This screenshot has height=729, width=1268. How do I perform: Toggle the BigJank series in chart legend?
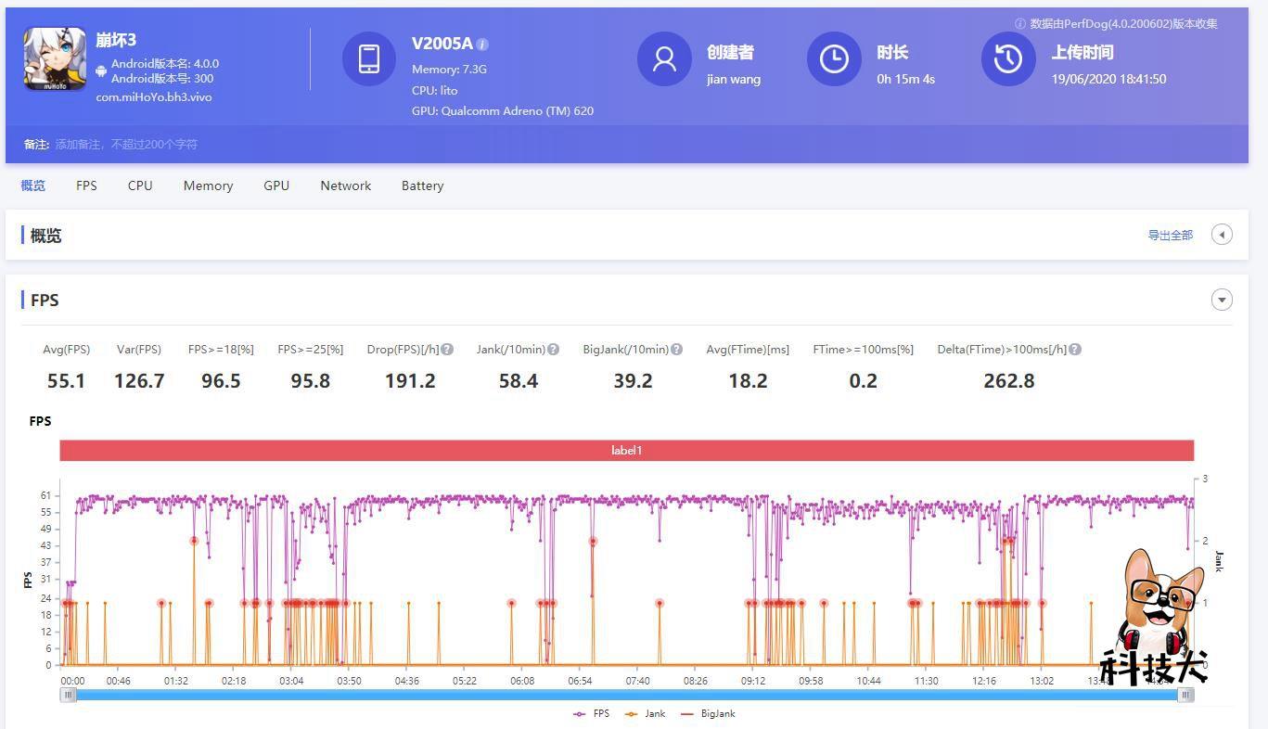[x=708, y=713]
